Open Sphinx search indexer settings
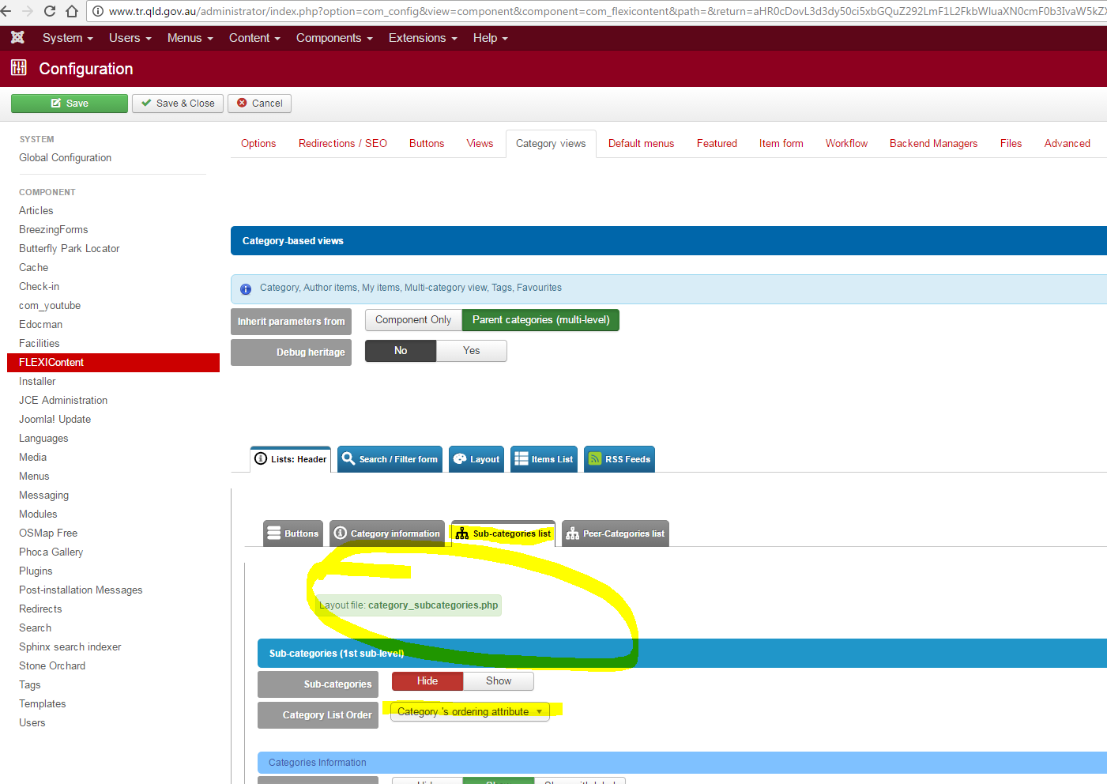The width and height of the screenshot is (1107, 784). coord(70,647)
